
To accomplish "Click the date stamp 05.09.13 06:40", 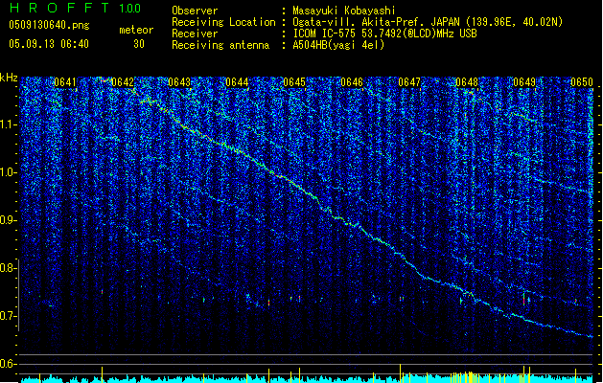I will [x=49, y=44].
